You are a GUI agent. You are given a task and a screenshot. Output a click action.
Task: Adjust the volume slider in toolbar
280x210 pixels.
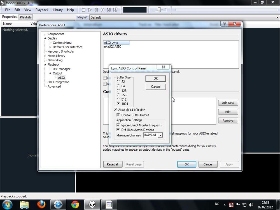pos(159,10)
